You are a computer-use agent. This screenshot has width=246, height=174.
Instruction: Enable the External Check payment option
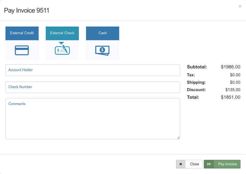pyautogui.click(x=62, y=33)
